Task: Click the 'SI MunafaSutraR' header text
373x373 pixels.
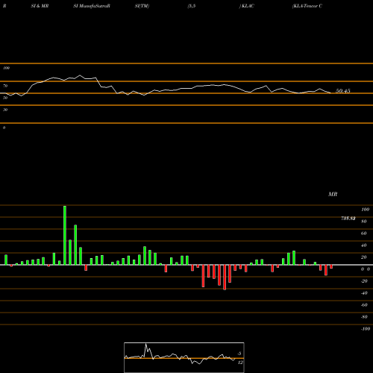Action: [92, 6]
